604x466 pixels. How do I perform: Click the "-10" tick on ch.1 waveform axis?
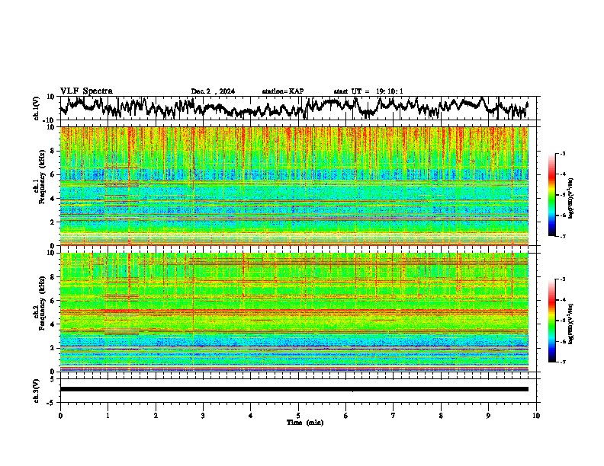point(50,120)
